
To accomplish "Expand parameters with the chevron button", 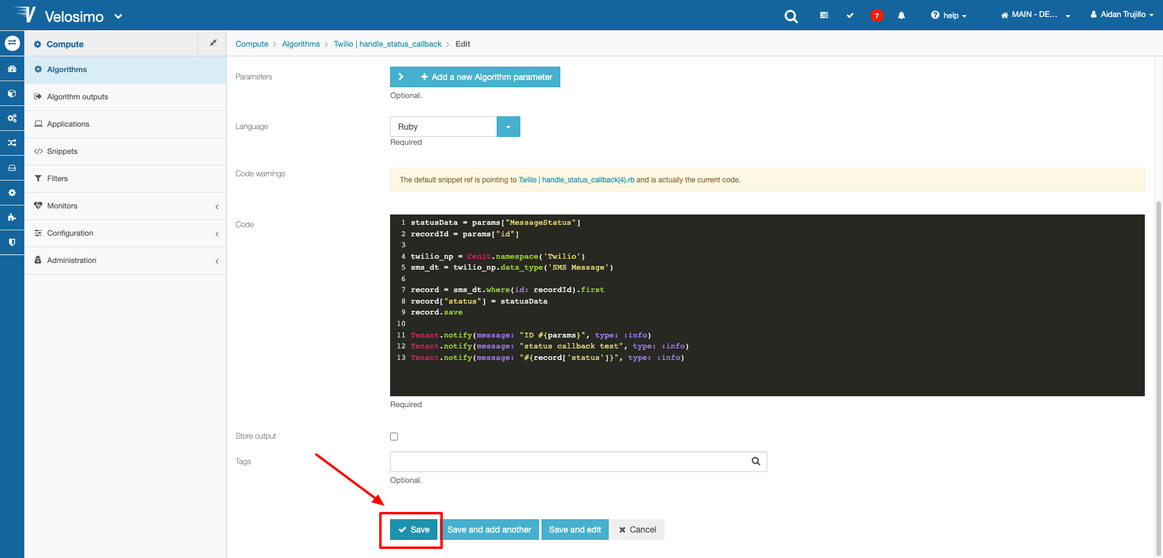I will click(x=401, y=77).
